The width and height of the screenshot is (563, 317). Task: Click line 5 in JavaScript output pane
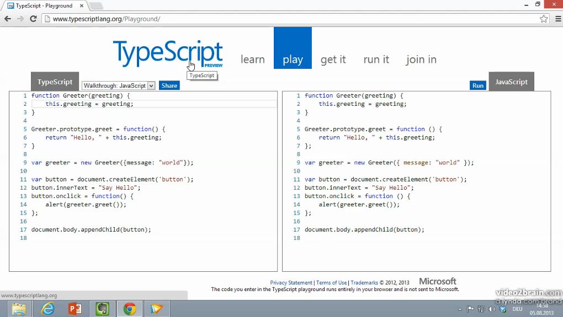374,129
